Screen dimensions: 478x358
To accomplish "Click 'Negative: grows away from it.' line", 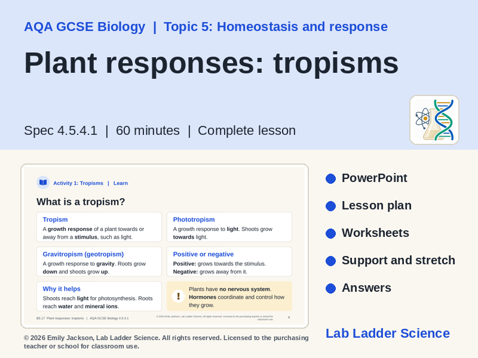I will pyautogui.click(x=210, y=272).
